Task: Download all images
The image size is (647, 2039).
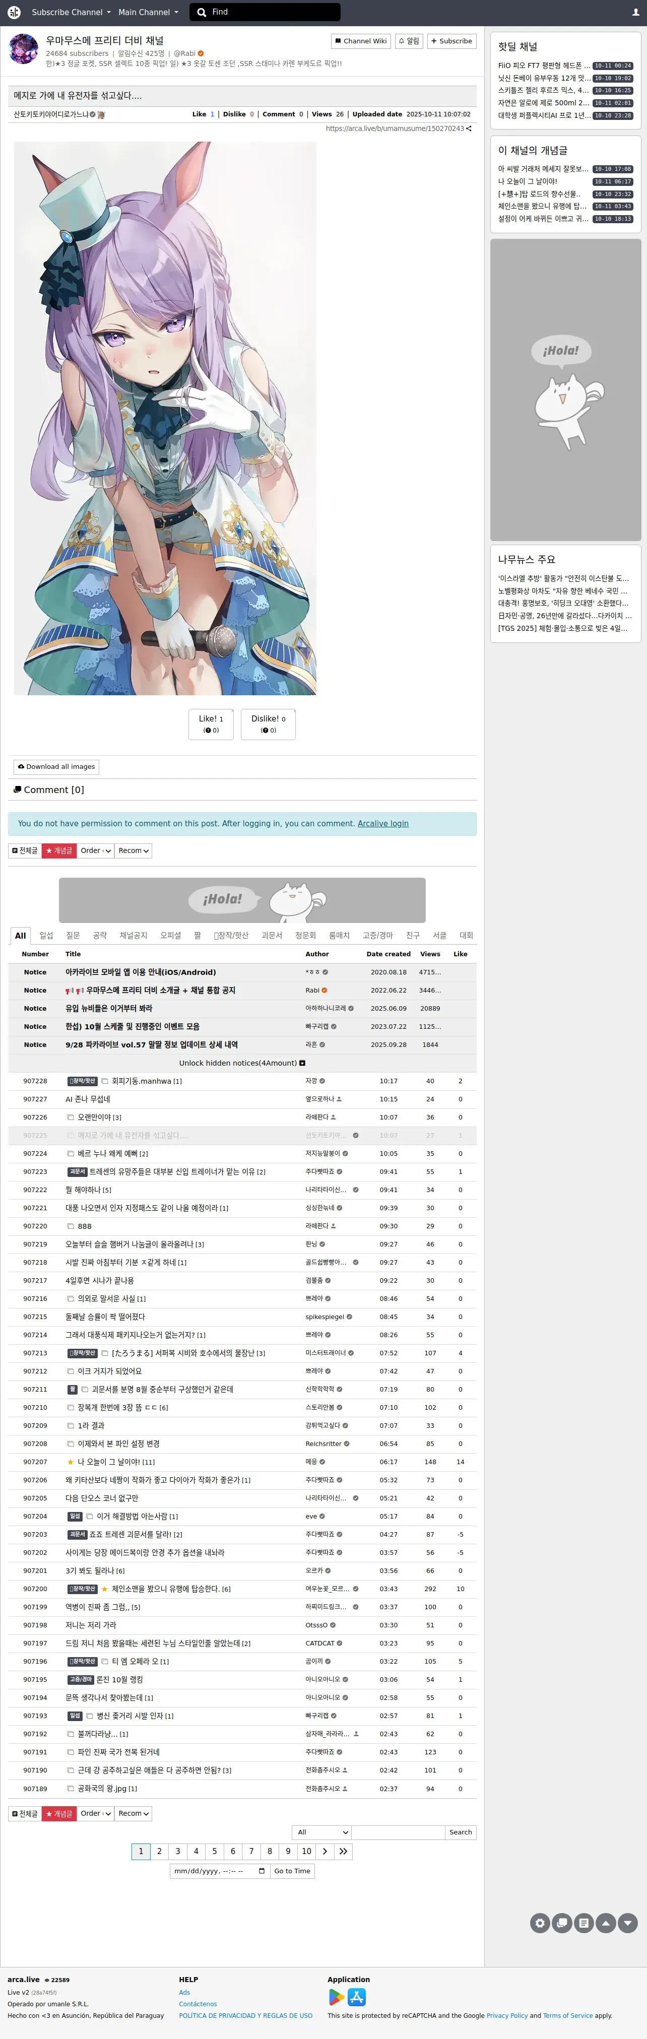Action: 56,766
